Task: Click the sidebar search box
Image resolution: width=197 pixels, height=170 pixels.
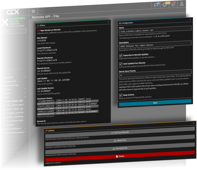Action: coord(14,31)
